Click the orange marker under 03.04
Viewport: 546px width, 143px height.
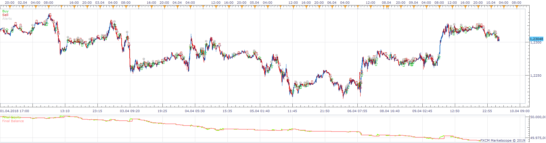(100, 7)
